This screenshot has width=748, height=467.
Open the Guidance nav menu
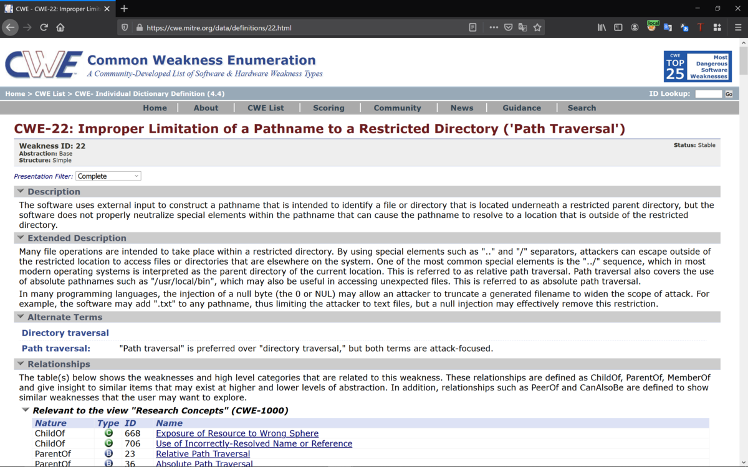coord(522,108)
